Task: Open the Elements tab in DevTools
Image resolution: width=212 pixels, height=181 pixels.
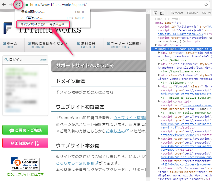Action: [177, 13]
